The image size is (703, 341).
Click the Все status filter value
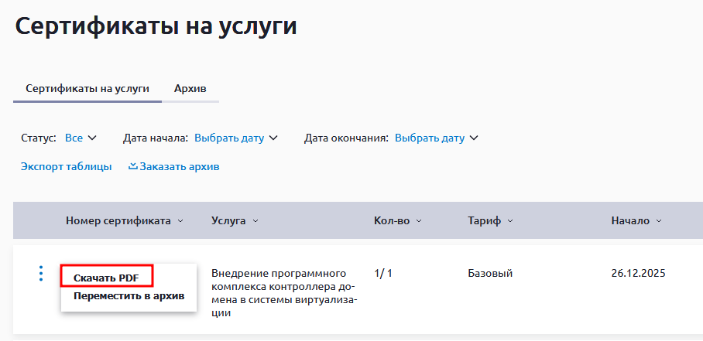(x=74, y=138)
